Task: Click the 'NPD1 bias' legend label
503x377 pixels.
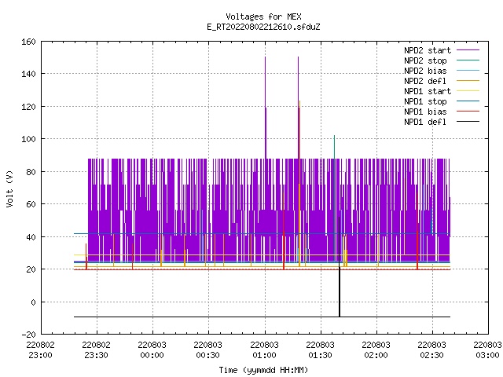Action: pos(425,112)
